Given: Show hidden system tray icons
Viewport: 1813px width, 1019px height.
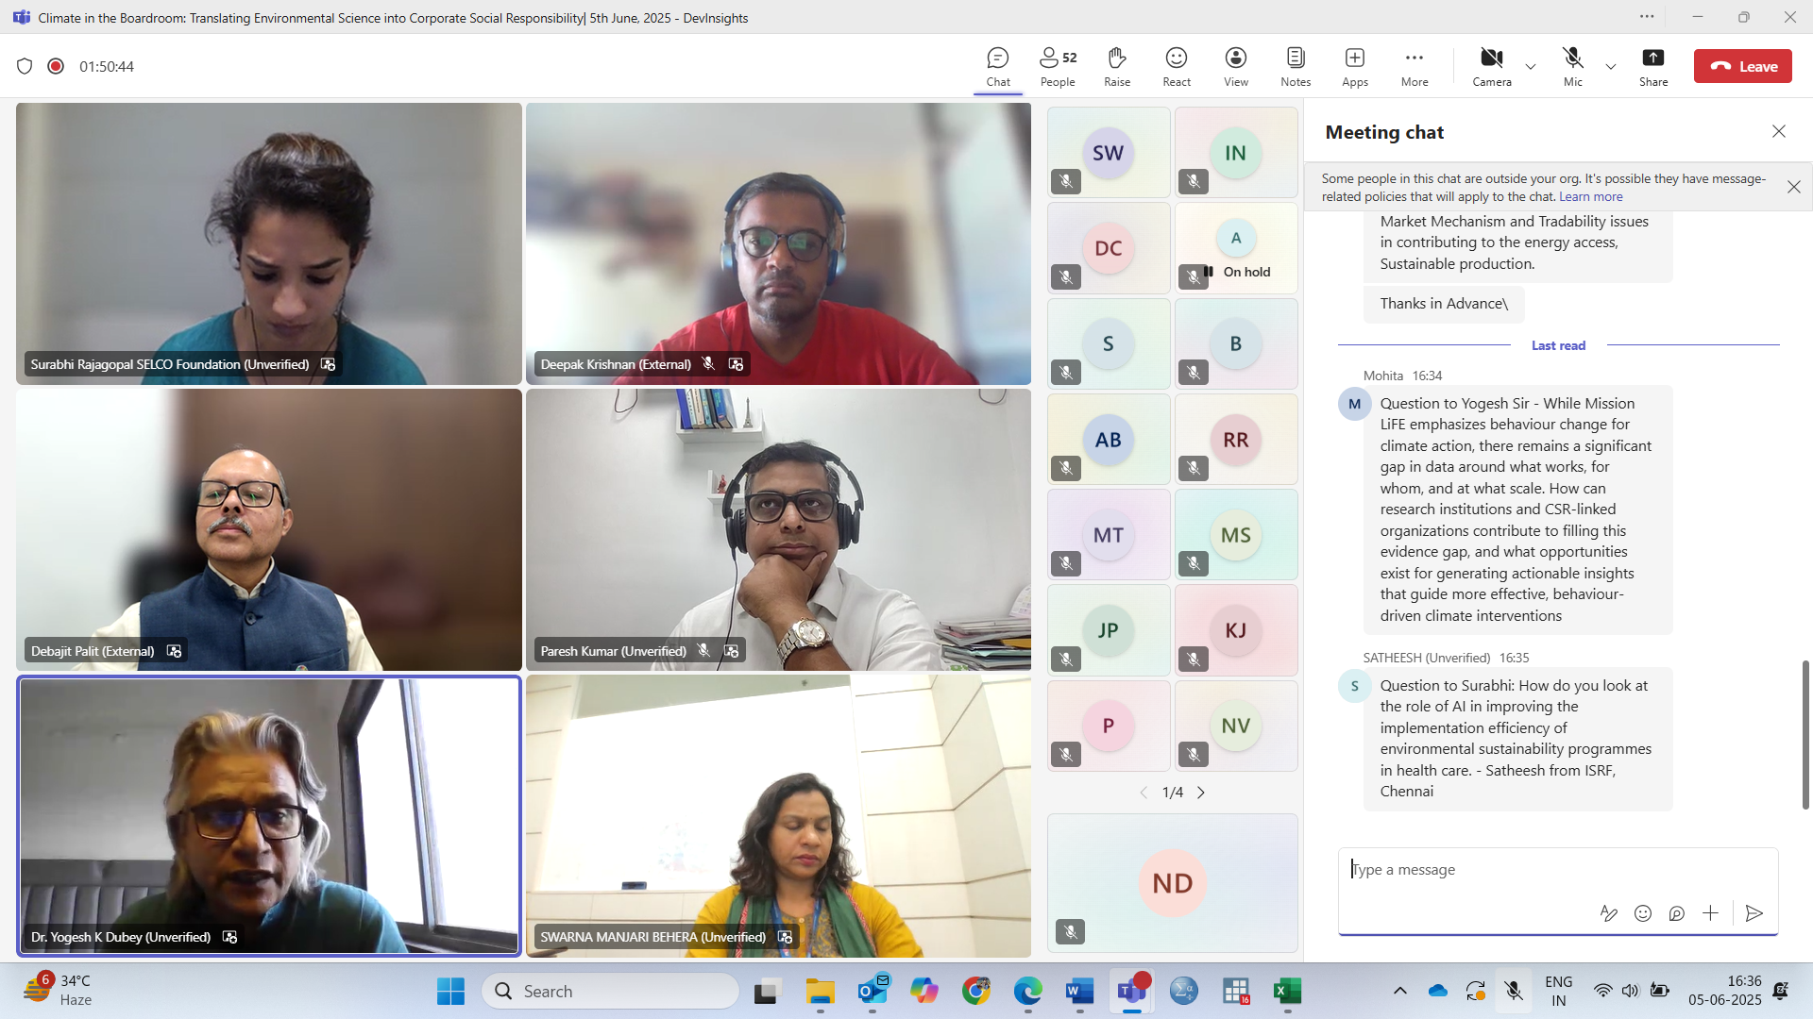Looking at the screenshot, I should coord(1400,991).
